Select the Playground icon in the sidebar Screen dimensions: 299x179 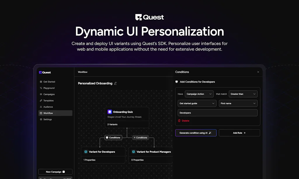(41, 88)
